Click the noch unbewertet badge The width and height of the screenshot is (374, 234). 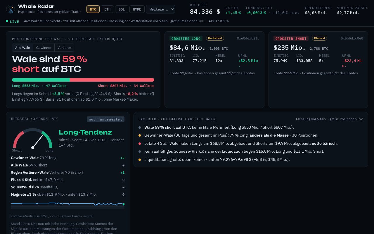105,119
